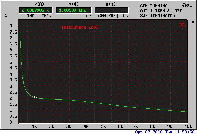
Task: Click the 5k tick on frequency axis
Action: (103, 126)
